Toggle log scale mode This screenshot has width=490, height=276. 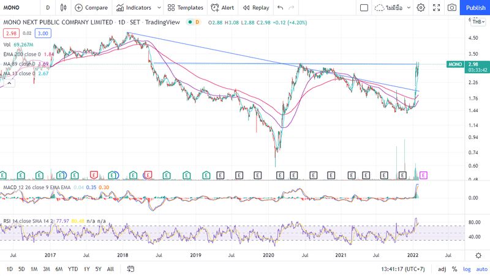click(467, 269)
